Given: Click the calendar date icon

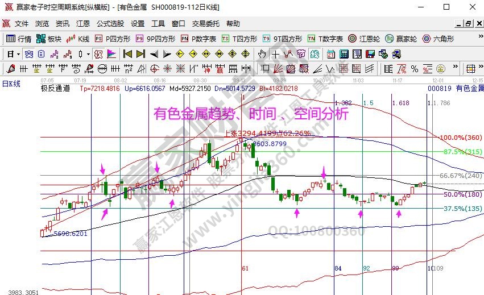Looking at the screenshot, I should 331,54.
